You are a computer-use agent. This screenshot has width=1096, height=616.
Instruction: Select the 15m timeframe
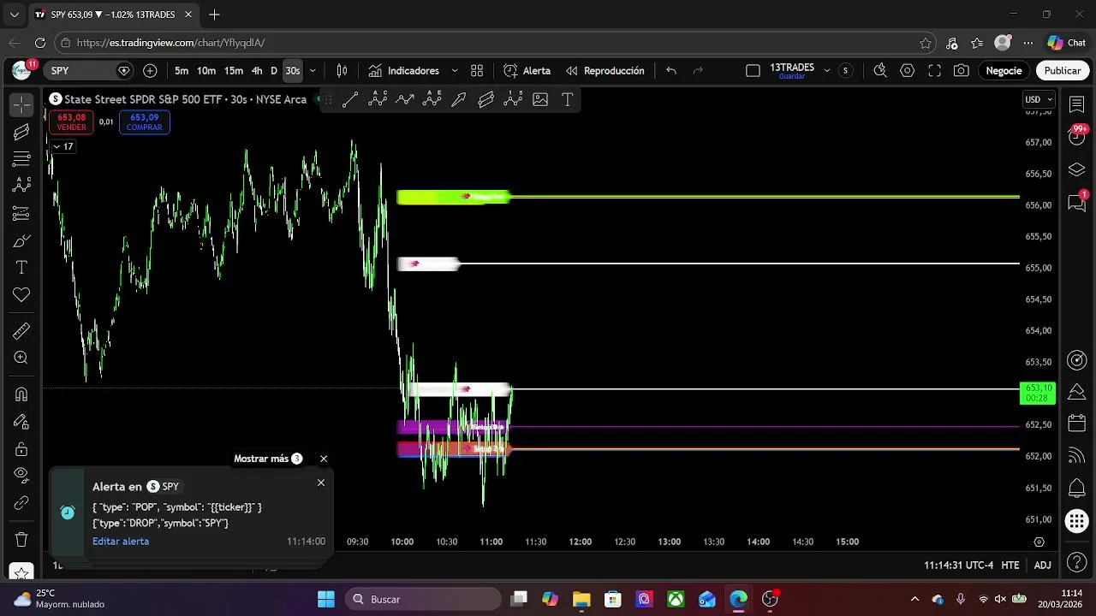click(x=234, y=71)
